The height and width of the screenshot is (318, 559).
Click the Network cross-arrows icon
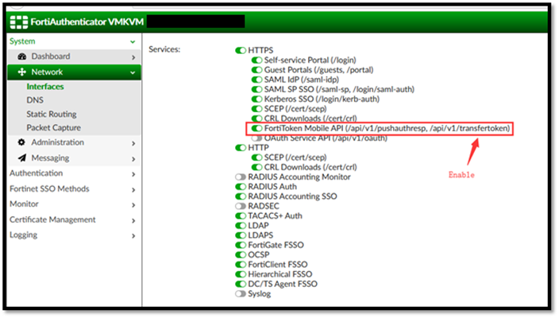coord(21,72)
